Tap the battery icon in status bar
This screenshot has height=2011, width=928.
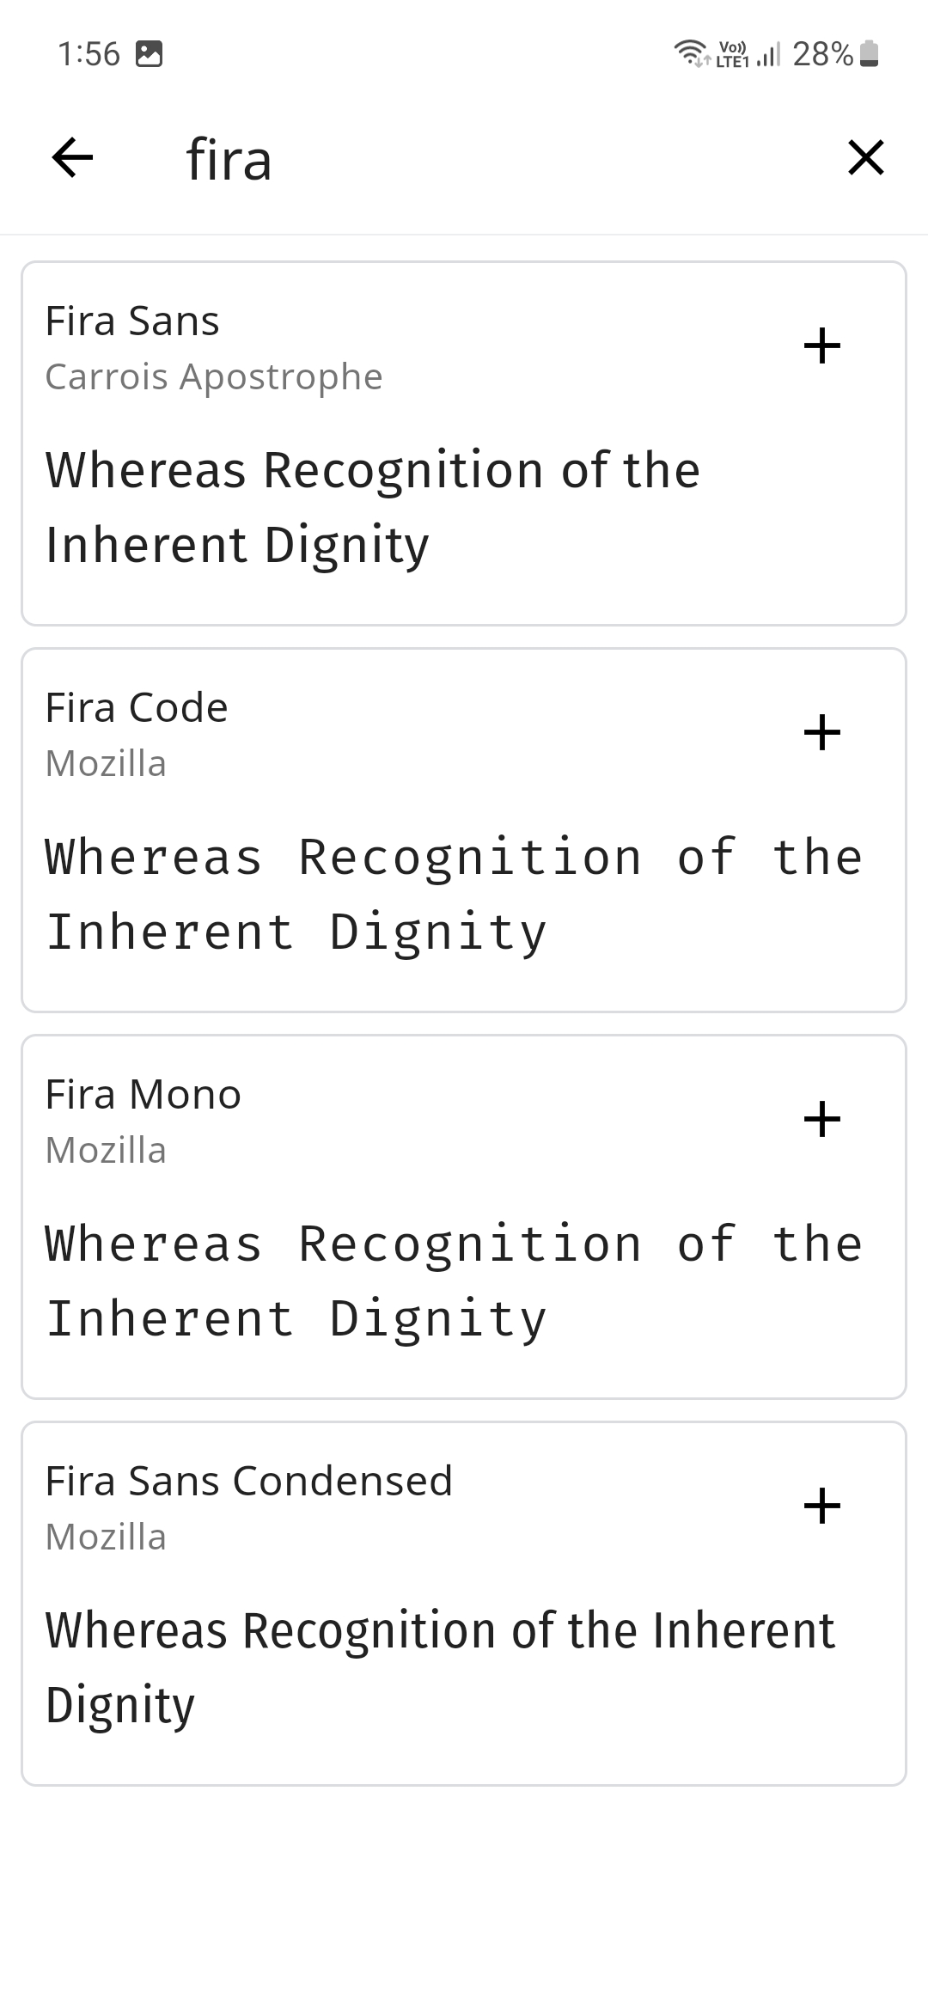(870, 54)
